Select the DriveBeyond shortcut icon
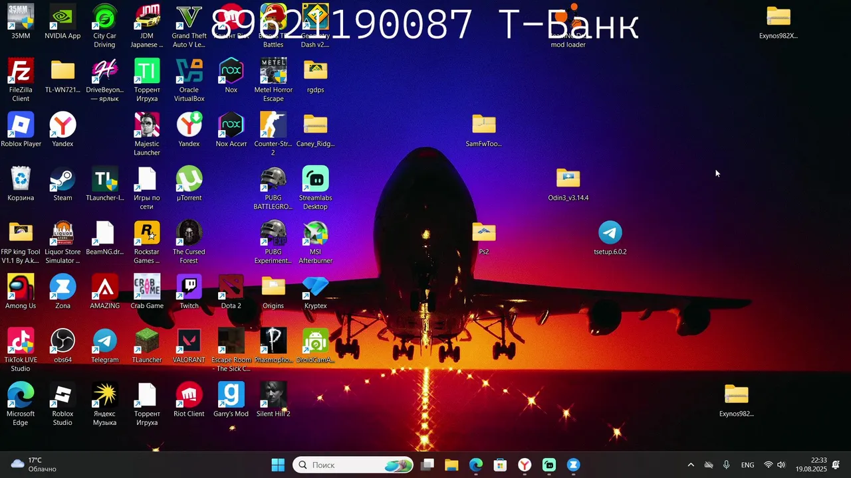The width and height of the screenshot is (851, 478). [104, 80]
